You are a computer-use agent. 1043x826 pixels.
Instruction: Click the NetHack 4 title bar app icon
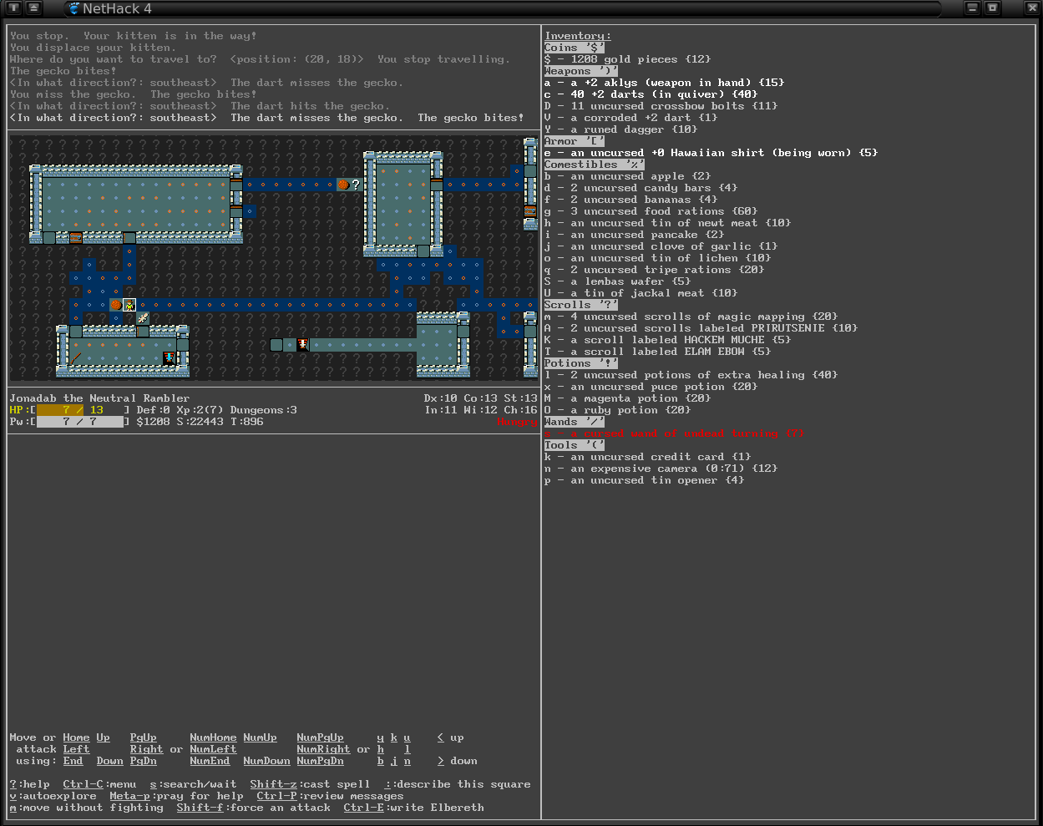pyautogui.click(x=73, y=8)
